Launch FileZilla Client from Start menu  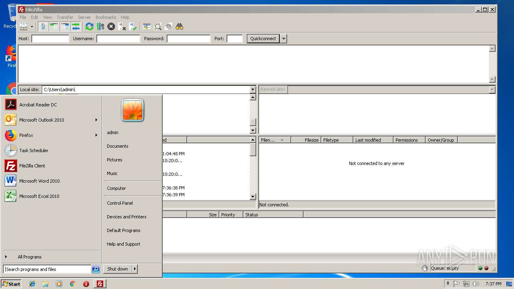(51, 166)
